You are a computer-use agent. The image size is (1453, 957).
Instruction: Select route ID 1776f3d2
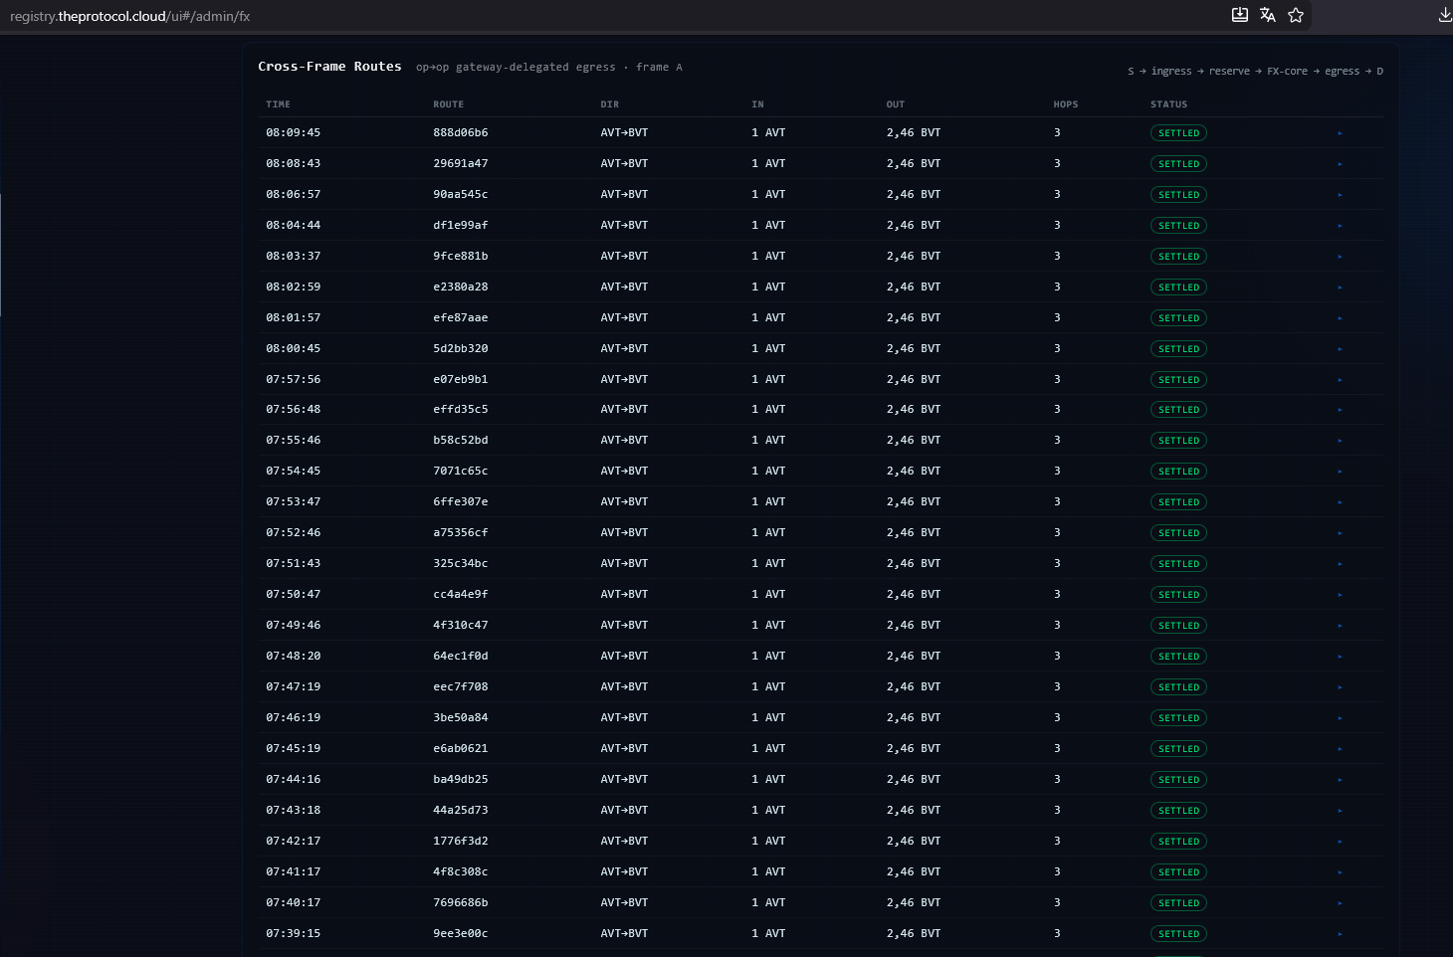point(461,842)
